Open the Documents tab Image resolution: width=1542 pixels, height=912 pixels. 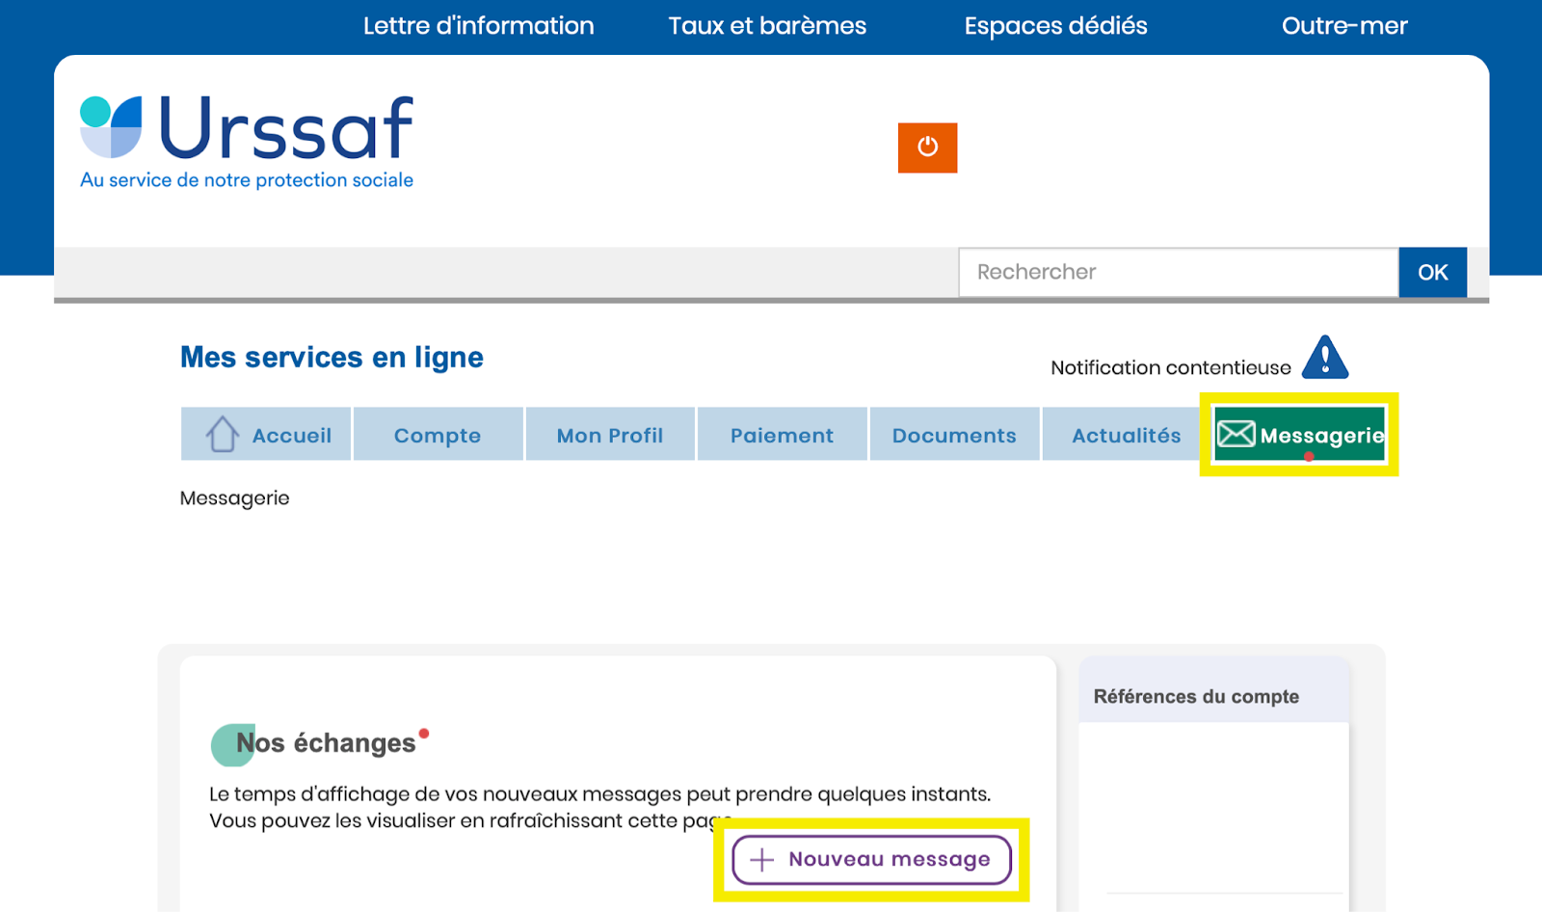coord(954,434)
